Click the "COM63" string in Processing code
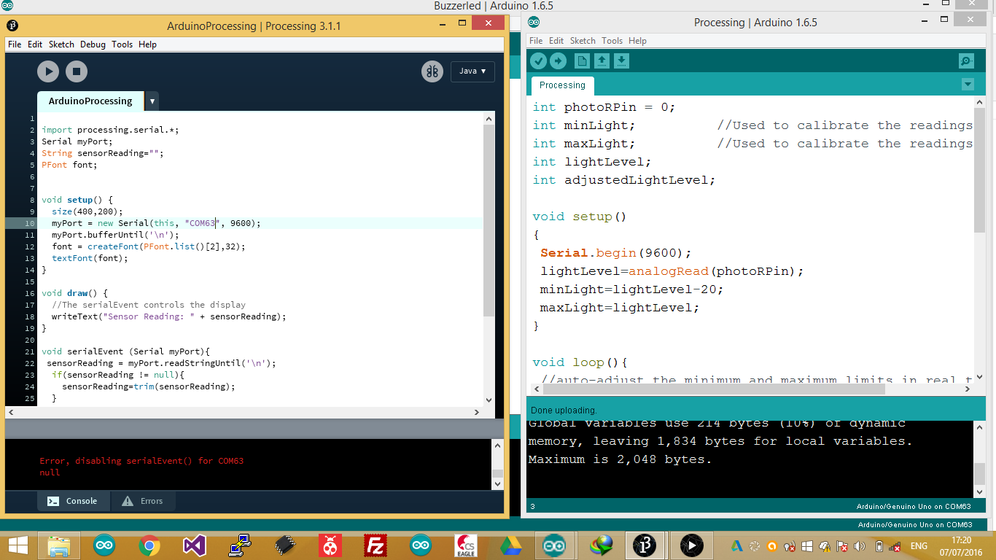Screen dimensions: 996x560 click(203, 223)
